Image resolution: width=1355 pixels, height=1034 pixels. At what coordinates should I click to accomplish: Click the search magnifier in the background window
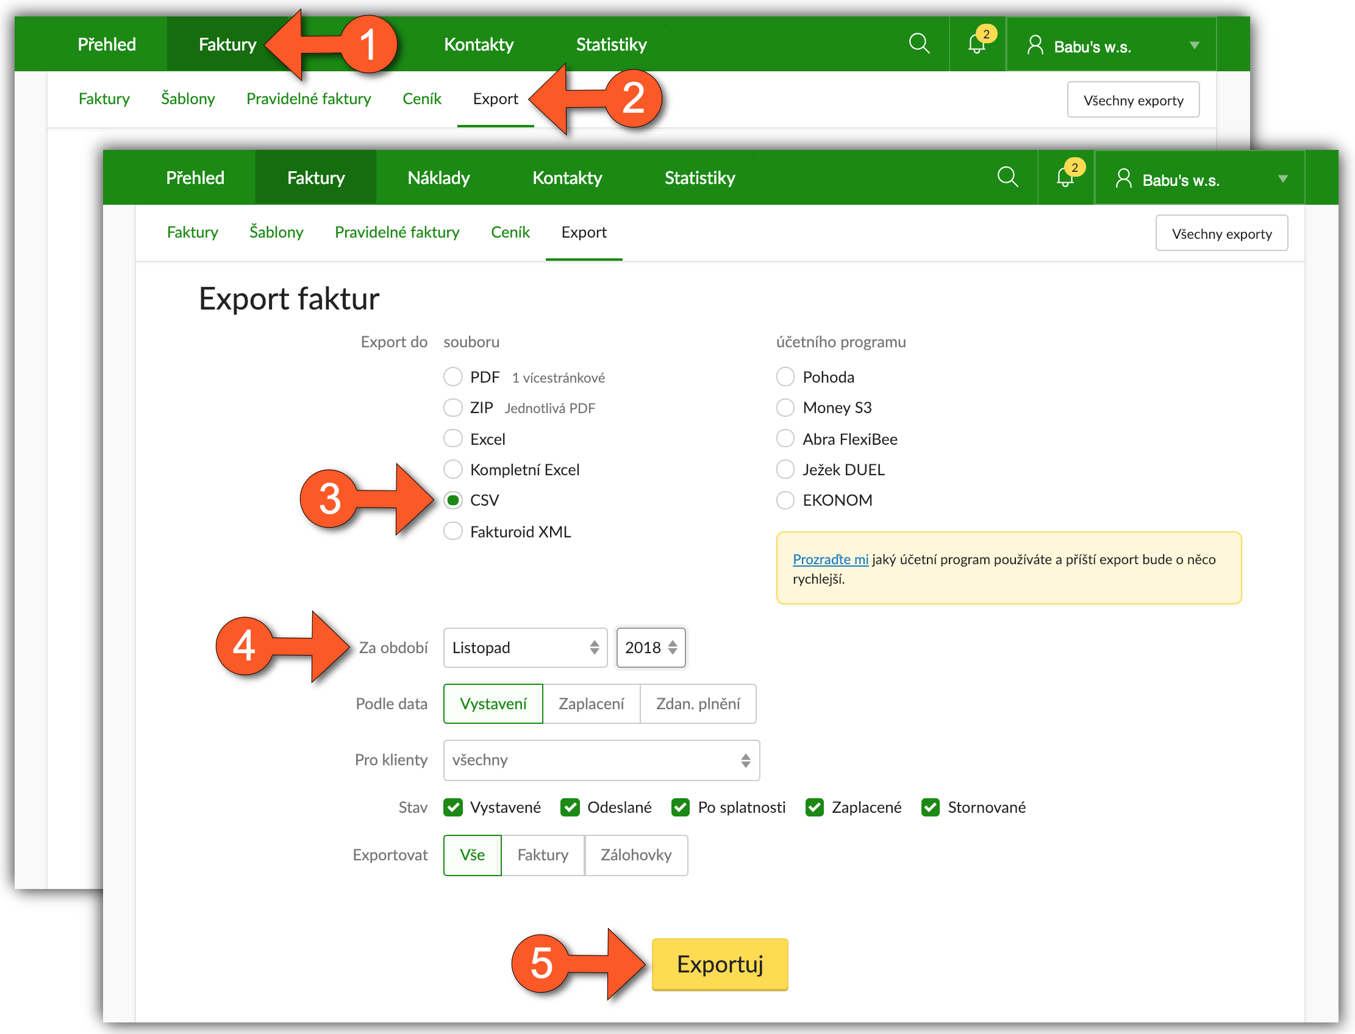click(x=919, y=44)
